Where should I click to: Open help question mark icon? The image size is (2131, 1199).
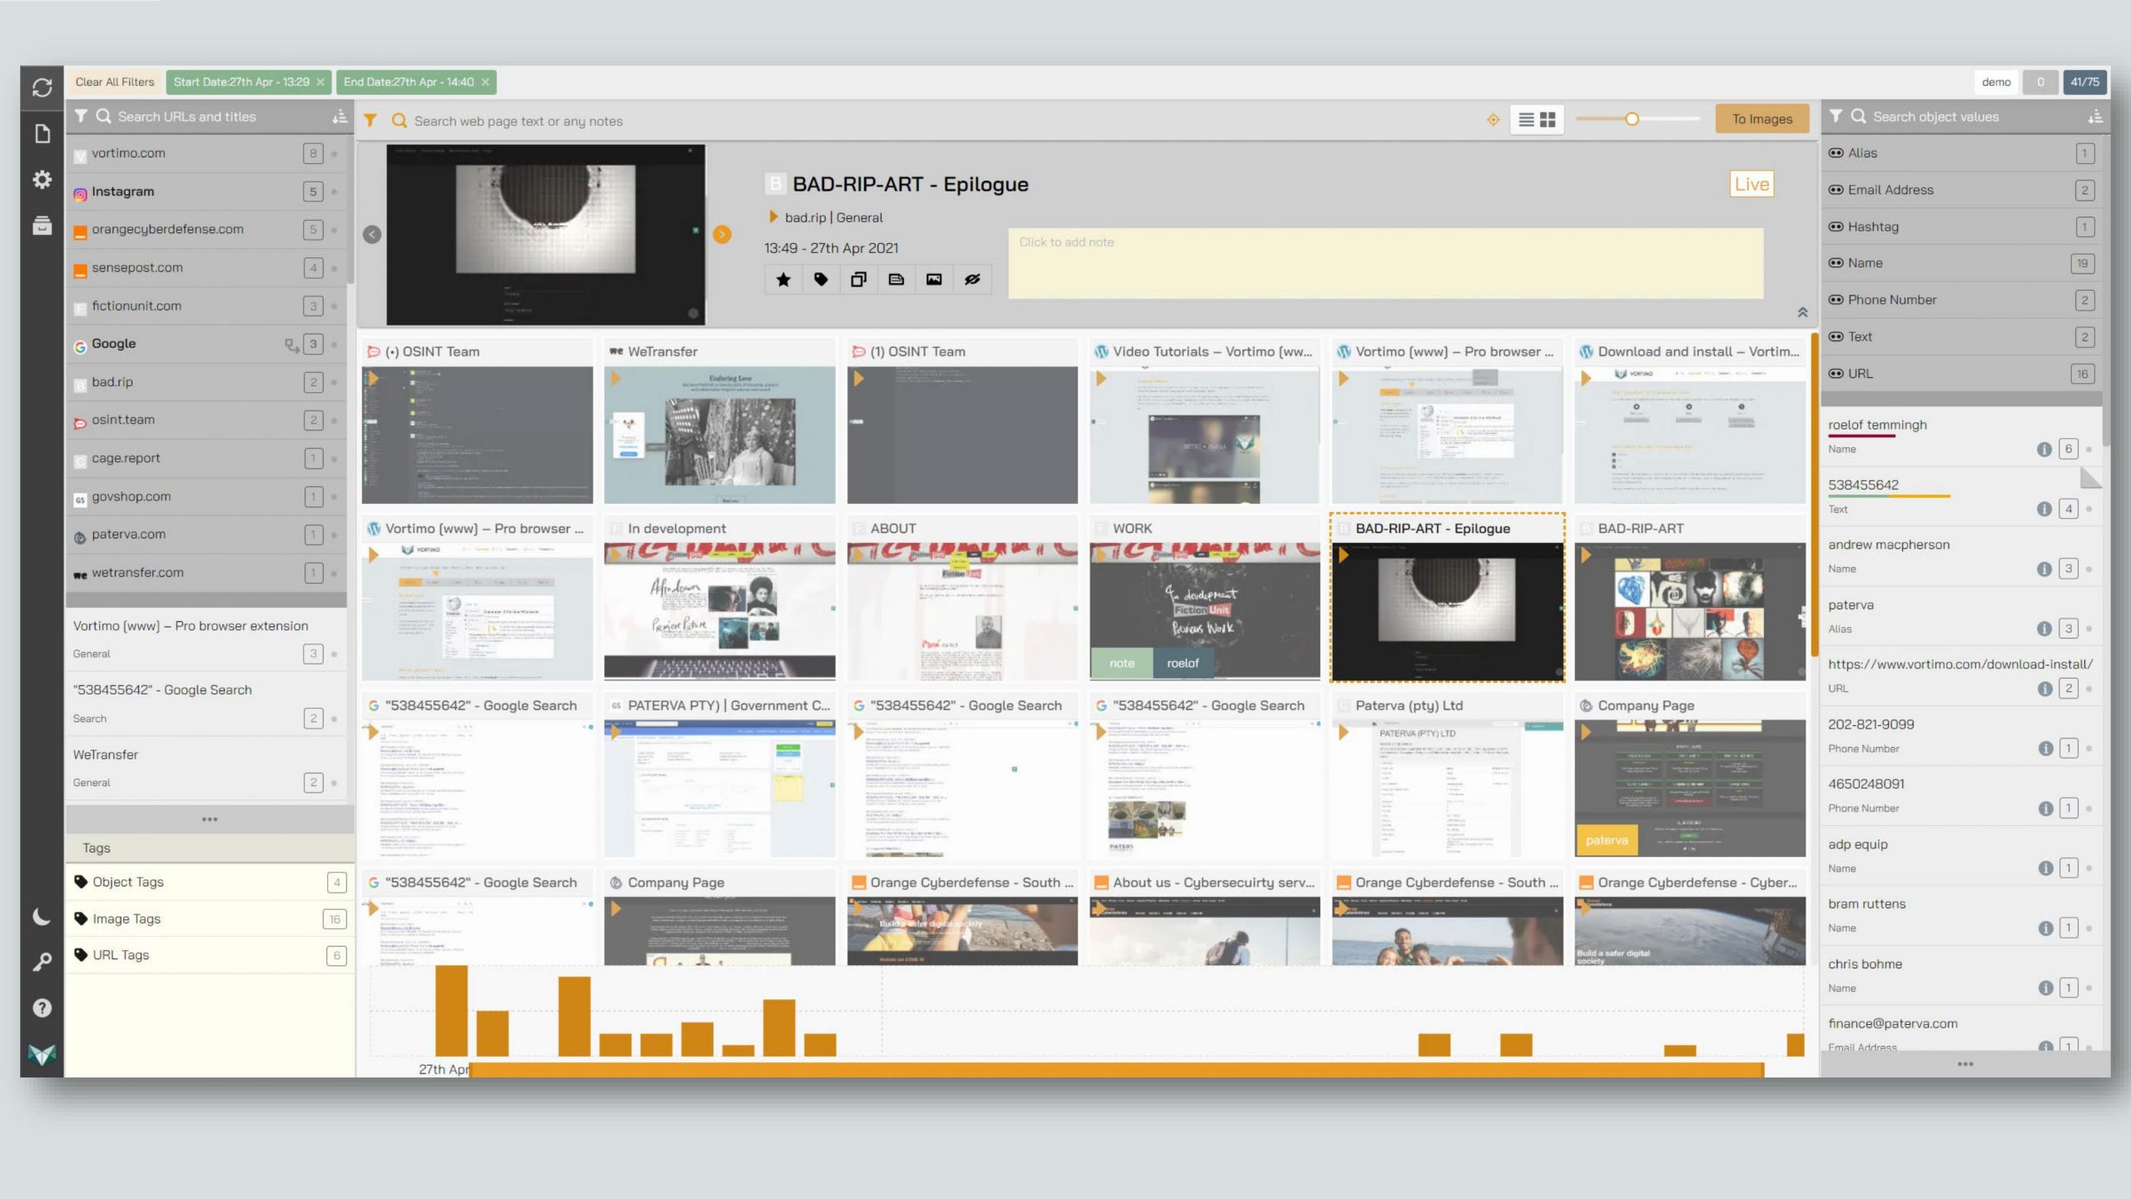pos(42,1007)
